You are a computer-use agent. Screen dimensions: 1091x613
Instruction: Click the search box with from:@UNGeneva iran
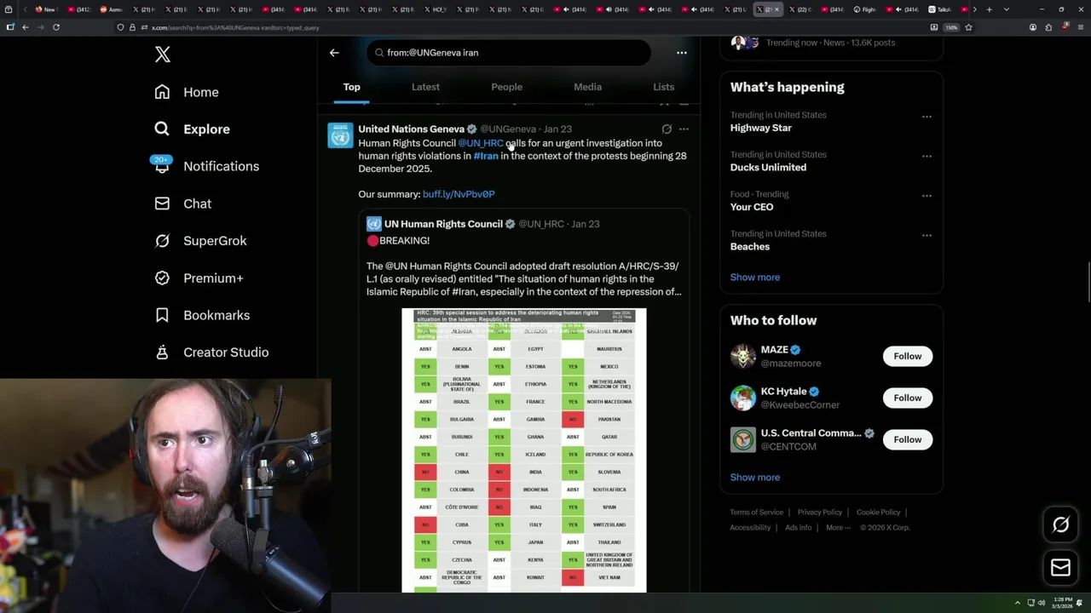(509, 53)
